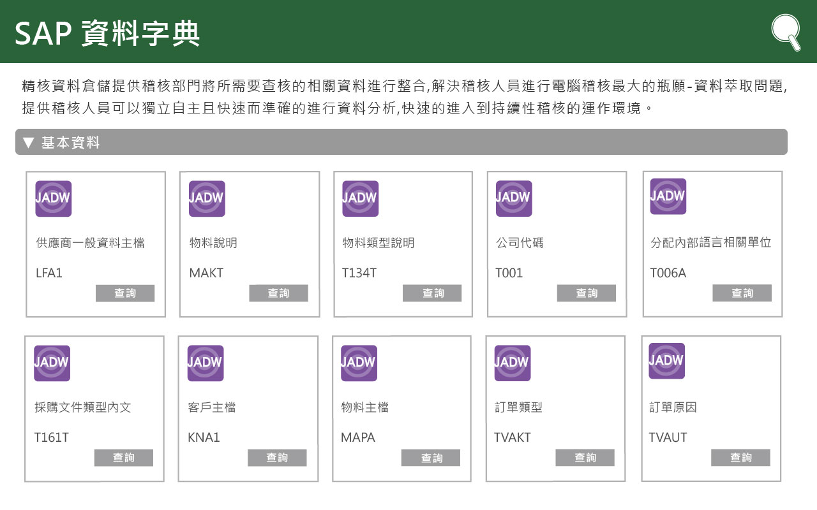The image size is (817, 510).
Task: Click 查詢 on the 訂單原因 card
Action: coord(740,458)
